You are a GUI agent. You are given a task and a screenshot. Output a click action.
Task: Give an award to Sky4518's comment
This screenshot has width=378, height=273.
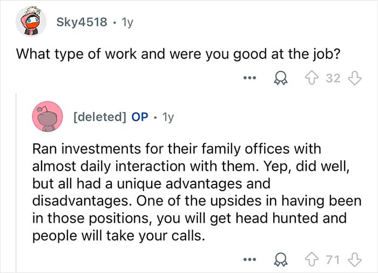(280, 78)
